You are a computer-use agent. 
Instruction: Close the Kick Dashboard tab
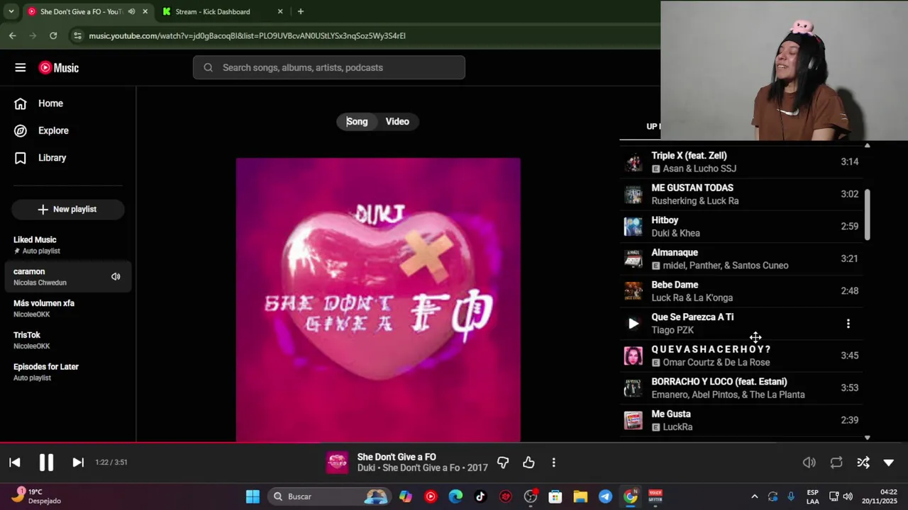280,11
